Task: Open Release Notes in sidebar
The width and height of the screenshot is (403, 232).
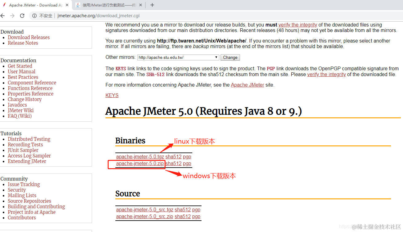Action: click(23, 43)
